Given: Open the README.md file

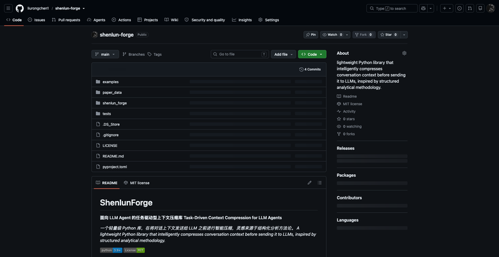Looking at the screenshot, I should (113, 156).
